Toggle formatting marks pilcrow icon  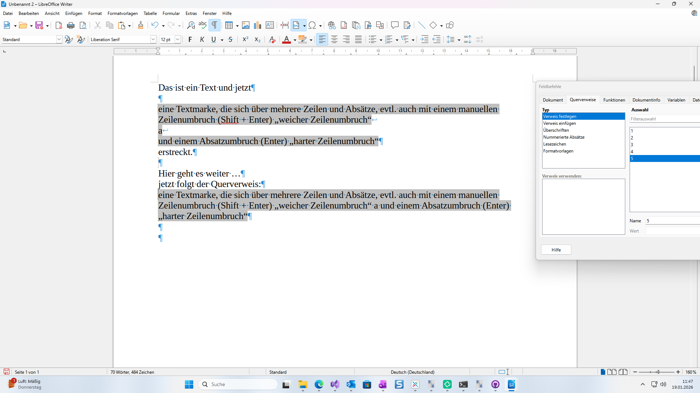point(214,25)
